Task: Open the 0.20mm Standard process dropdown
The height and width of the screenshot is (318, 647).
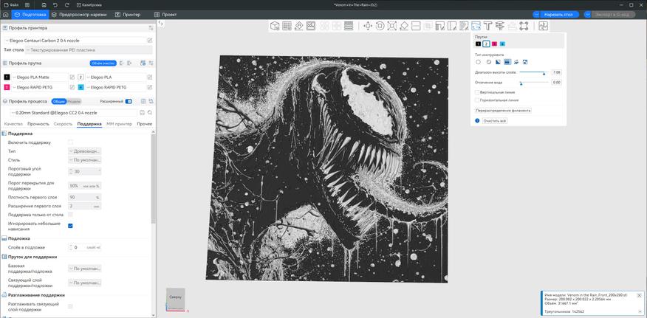Action: click(x=73, y=113)
